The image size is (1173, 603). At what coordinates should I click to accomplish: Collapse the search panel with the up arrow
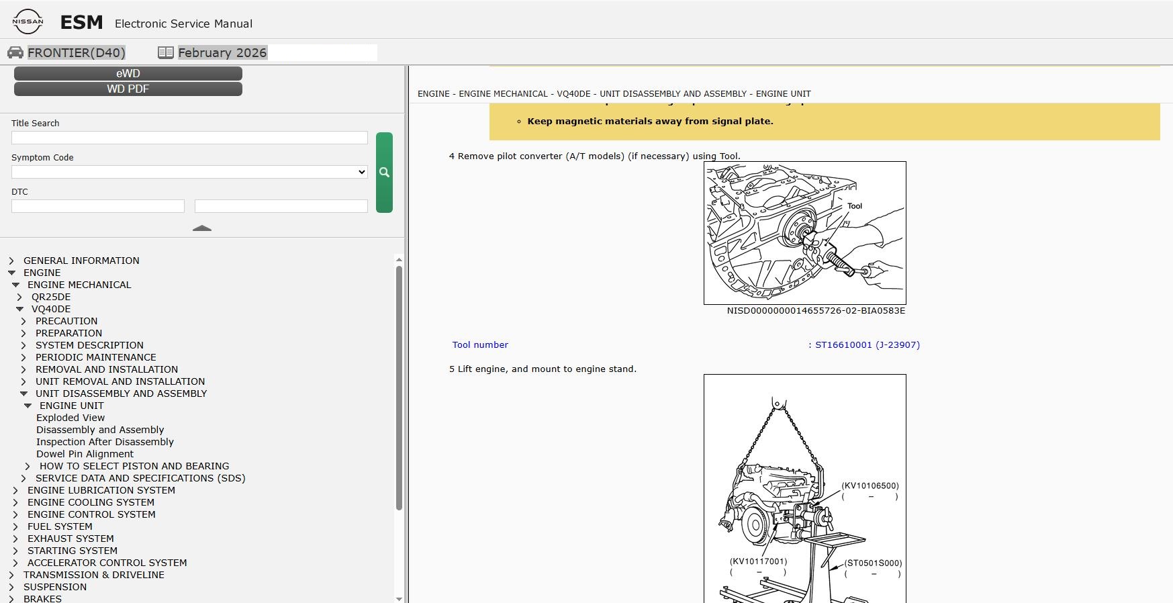click(x=202, y=228)
